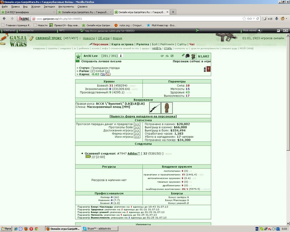Switch to the Ганжаферма tab
The image size is (290, 232).
point(28,12)
